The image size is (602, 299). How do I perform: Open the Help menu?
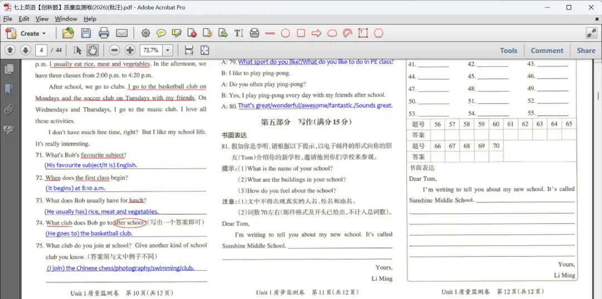click(90, 19)
